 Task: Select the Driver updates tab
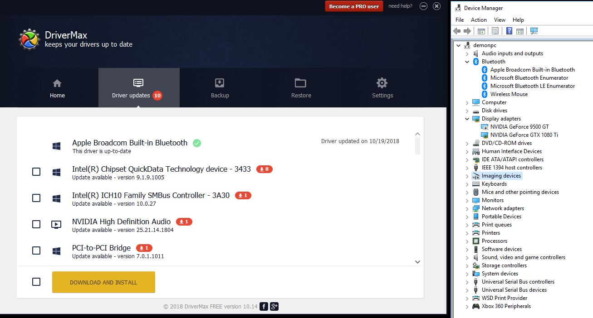(139, 88)
